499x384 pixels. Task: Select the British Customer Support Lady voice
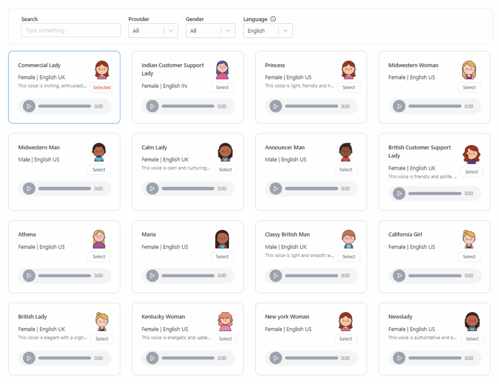pos(471,172)
